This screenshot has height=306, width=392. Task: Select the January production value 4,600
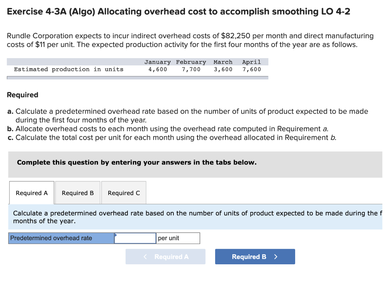pos(158,69)
